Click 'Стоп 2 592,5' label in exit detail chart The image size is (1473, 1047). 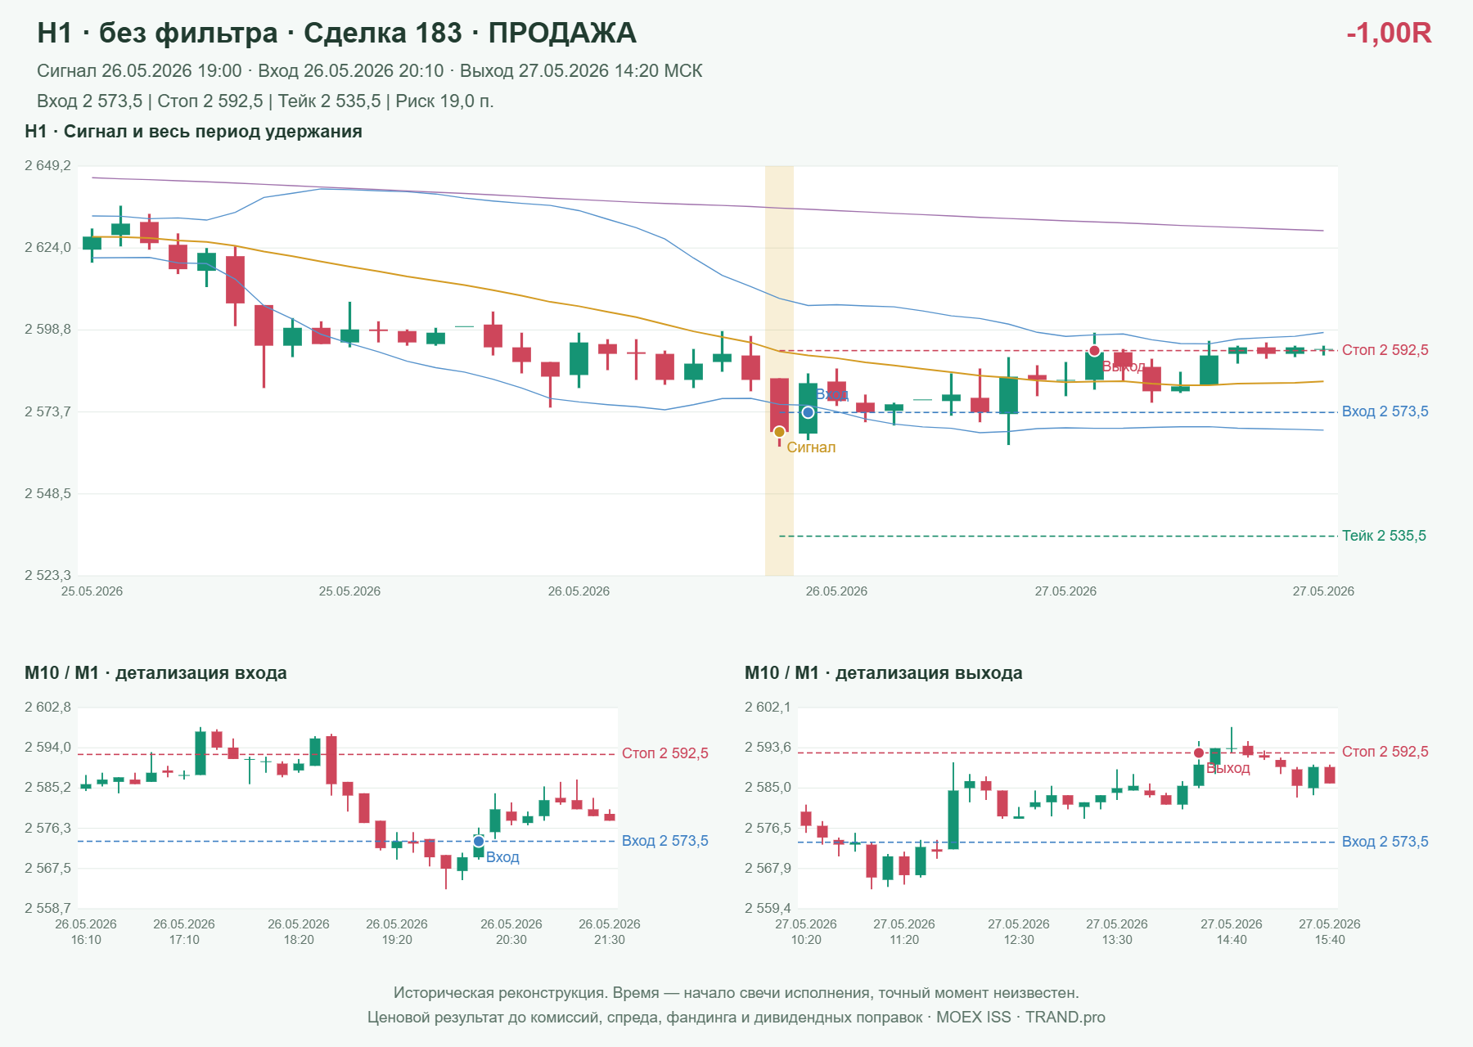(x=1385, y=752)
